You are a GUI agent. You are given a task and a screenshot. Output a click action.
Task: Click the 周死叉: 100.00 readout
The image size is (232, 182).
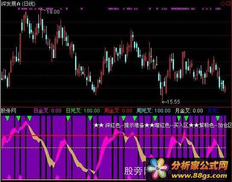click(x=154, y=110)
